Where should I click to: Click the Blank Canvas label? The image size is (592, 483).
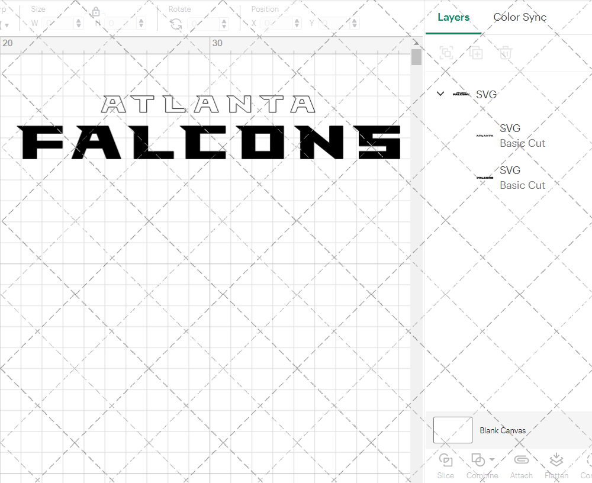[x=503, y=430]
